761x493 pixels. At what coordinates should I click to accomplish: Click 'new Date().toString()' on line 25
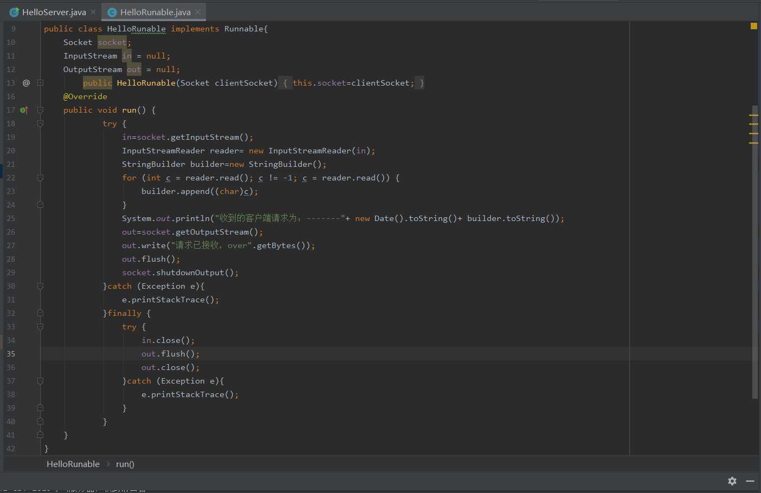407,218
